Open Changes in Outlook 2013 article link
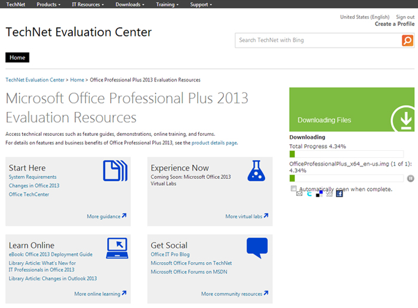Screen dimensions: 418x308 pos(53,278)
